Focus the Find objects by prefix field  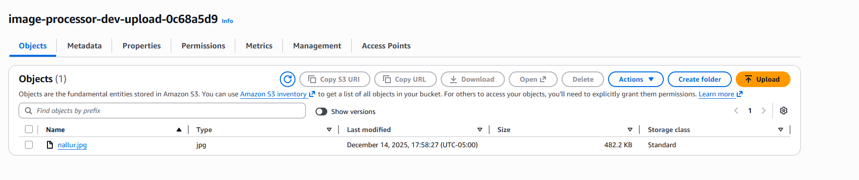click(162, 111)
